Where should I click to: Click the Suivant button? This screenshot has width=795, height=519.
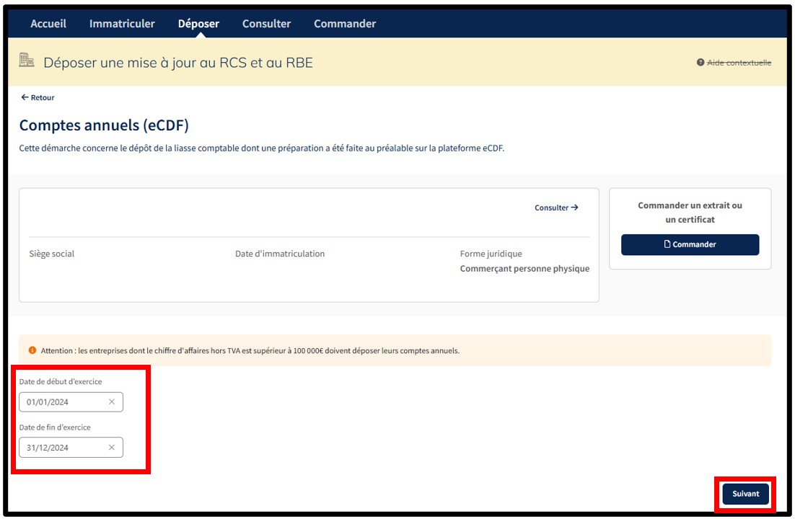click(745, 494)
